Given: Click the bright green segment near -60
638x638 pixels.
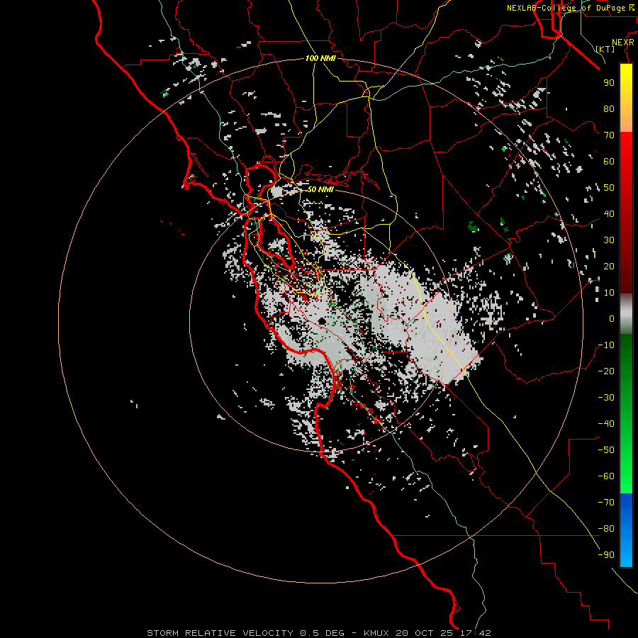Looking at the screenshot, I should [x=626, y=476].
